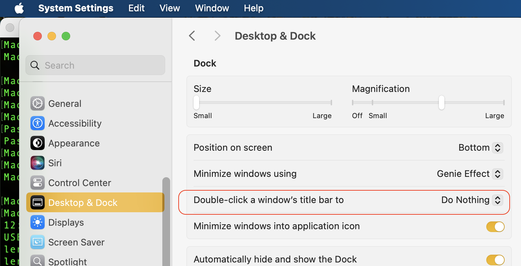Open Accessibility settings icon
The height and width of the screenshot is (266, 521).
pyautogui.click(x=38, y=123)
